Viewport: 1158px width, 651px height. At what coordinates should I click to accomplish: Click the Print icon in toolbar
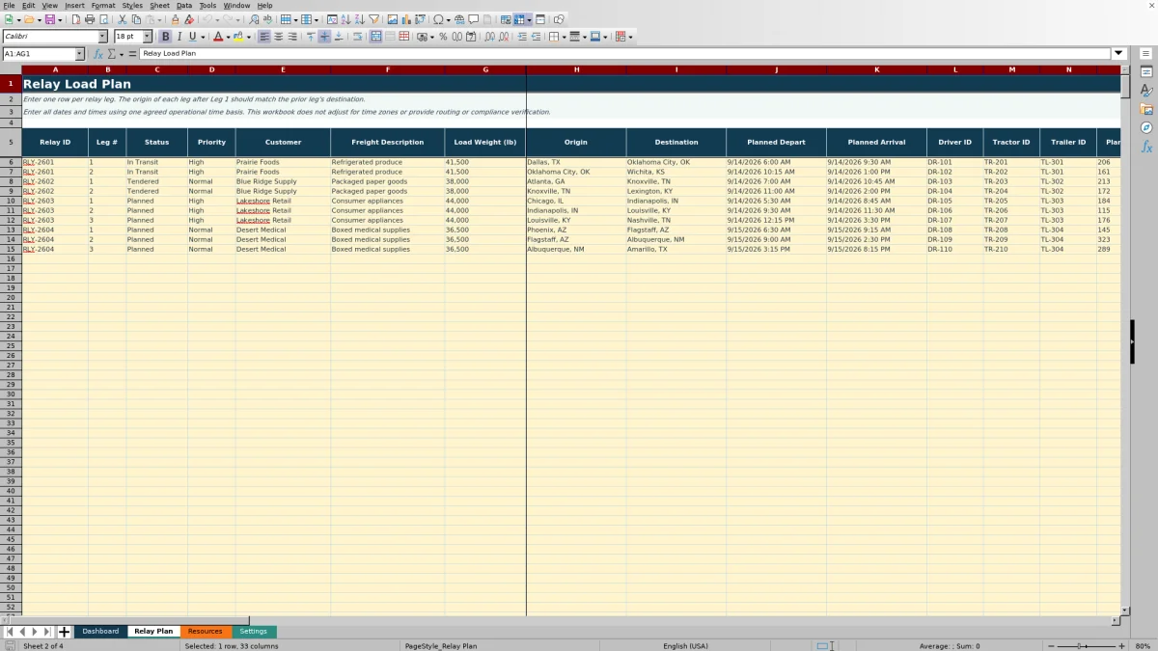(90, 19)
